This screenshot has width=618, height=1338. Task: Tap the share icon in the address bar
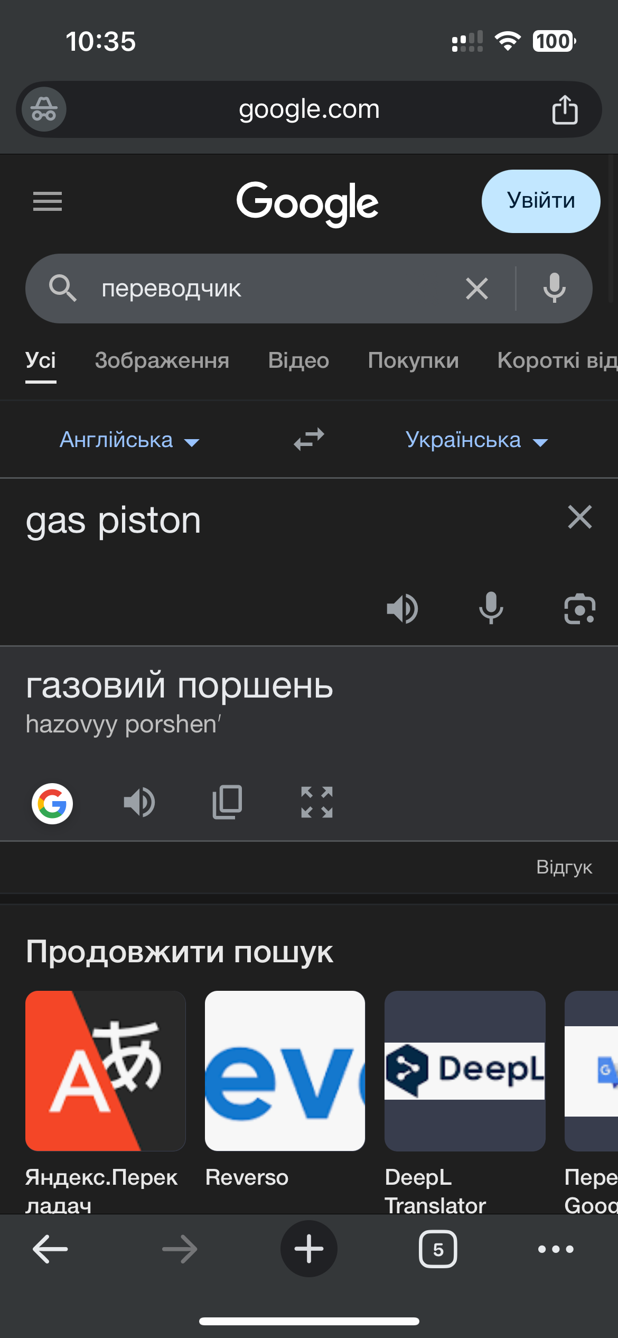click(565, 110)
